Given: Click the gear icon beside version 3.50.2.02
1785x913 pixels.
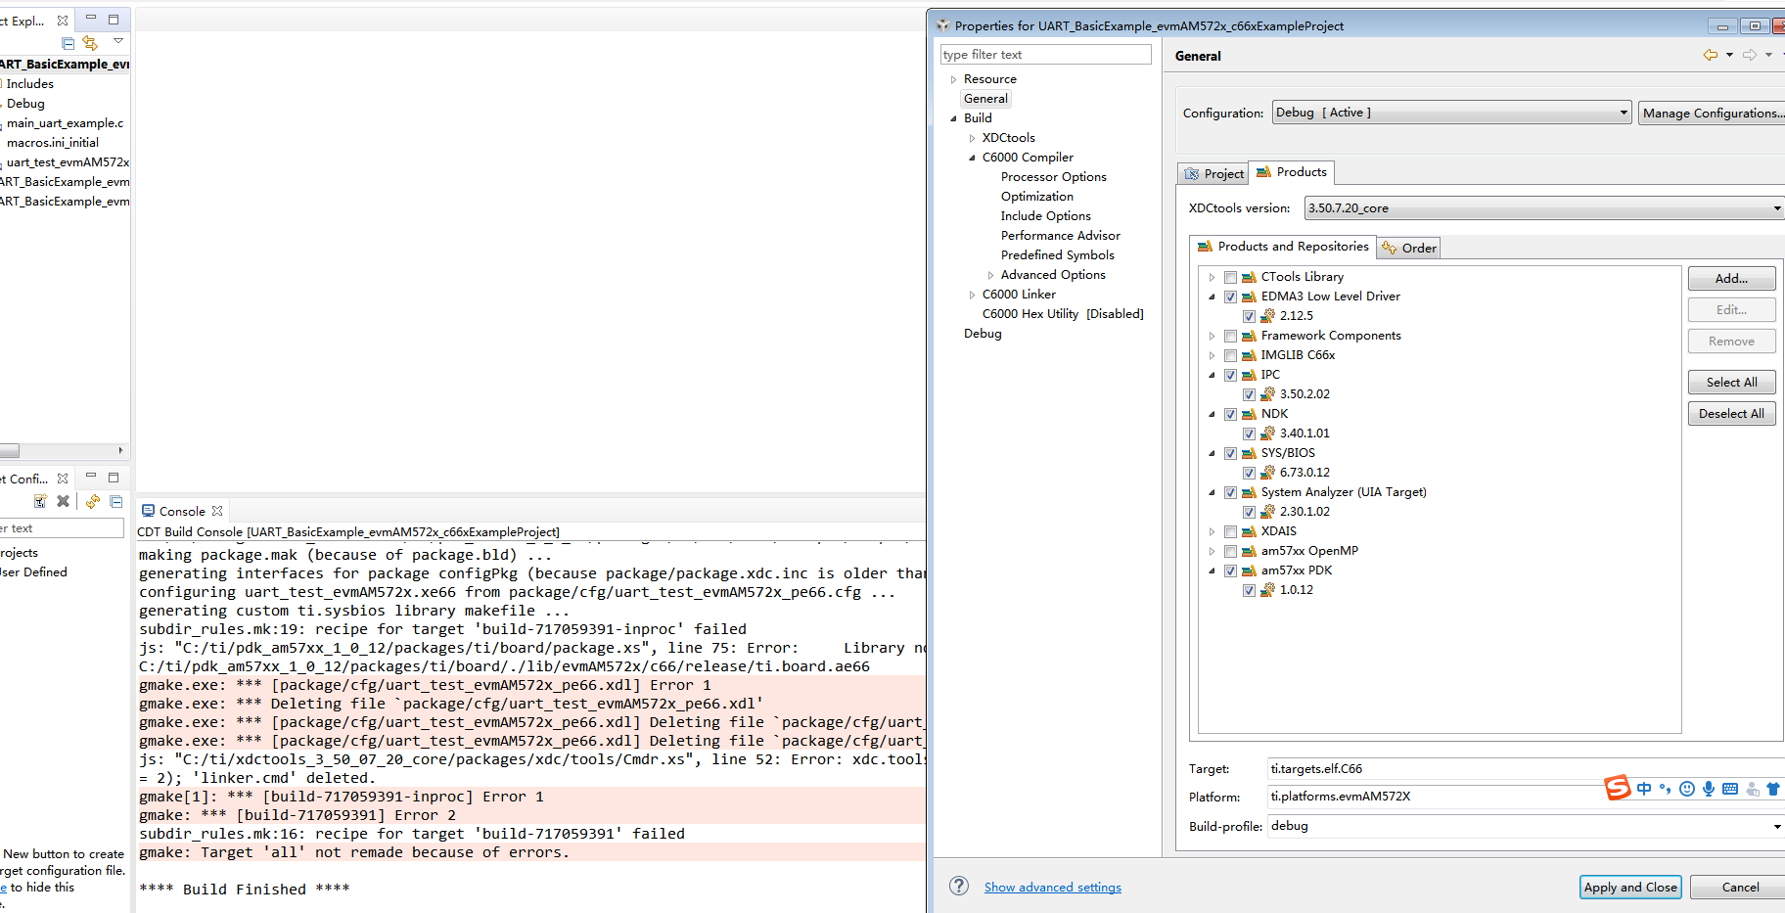Looking at the screenshot, I should pos(1267,393).
